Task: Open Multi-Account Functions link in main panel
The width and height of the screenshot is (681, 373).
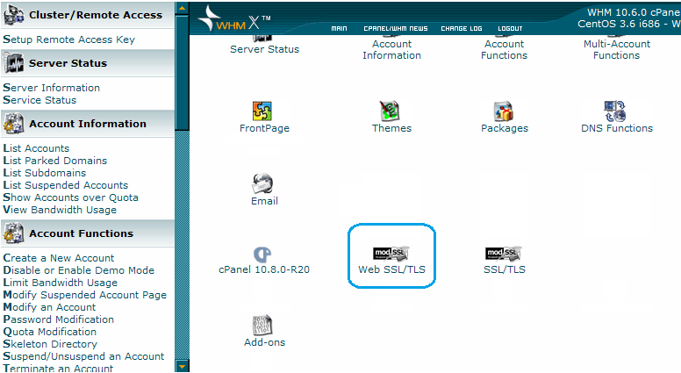Action: [x=616, y=49]
